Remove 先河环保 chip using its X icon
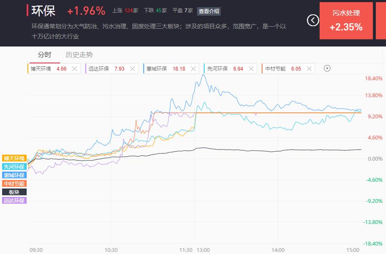Screen dimensions: 386x254 (251, 68)
